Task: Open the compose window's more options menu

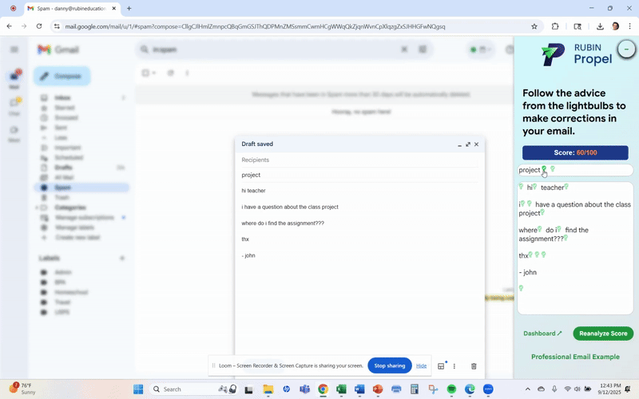Action: [x=454, y=365]
